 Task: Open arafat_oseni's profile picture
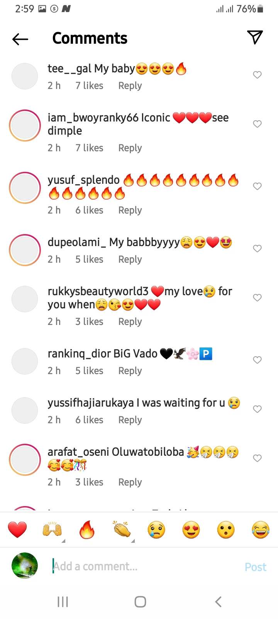[25, 460]
